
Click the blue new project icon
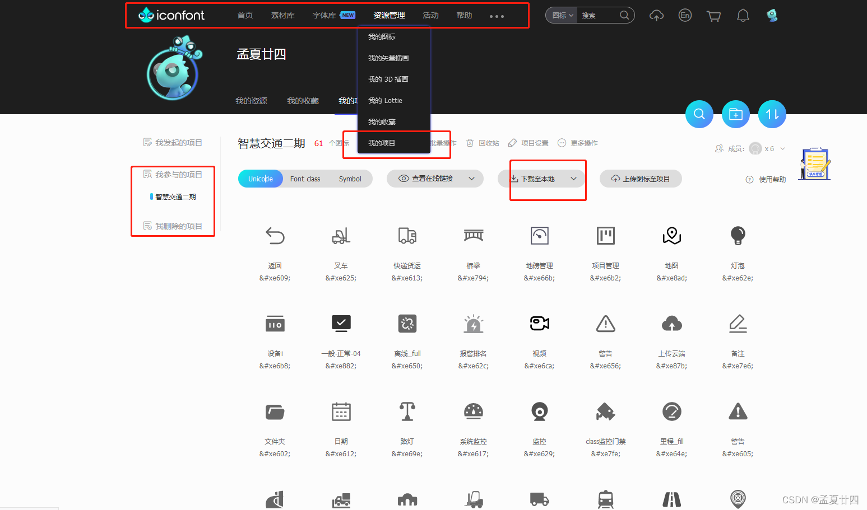(735, 114)
